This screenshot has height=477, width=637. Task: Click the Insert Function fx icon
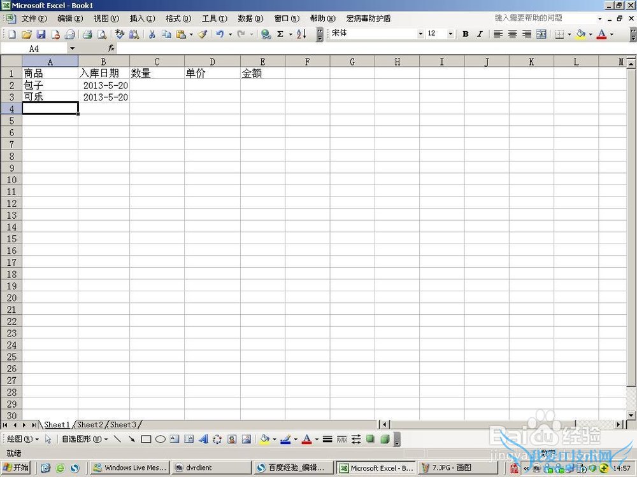(x=111, y=48)
